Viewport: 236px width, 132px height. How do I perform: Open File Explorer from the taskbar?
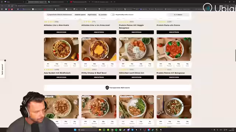(x=100, y=130)
